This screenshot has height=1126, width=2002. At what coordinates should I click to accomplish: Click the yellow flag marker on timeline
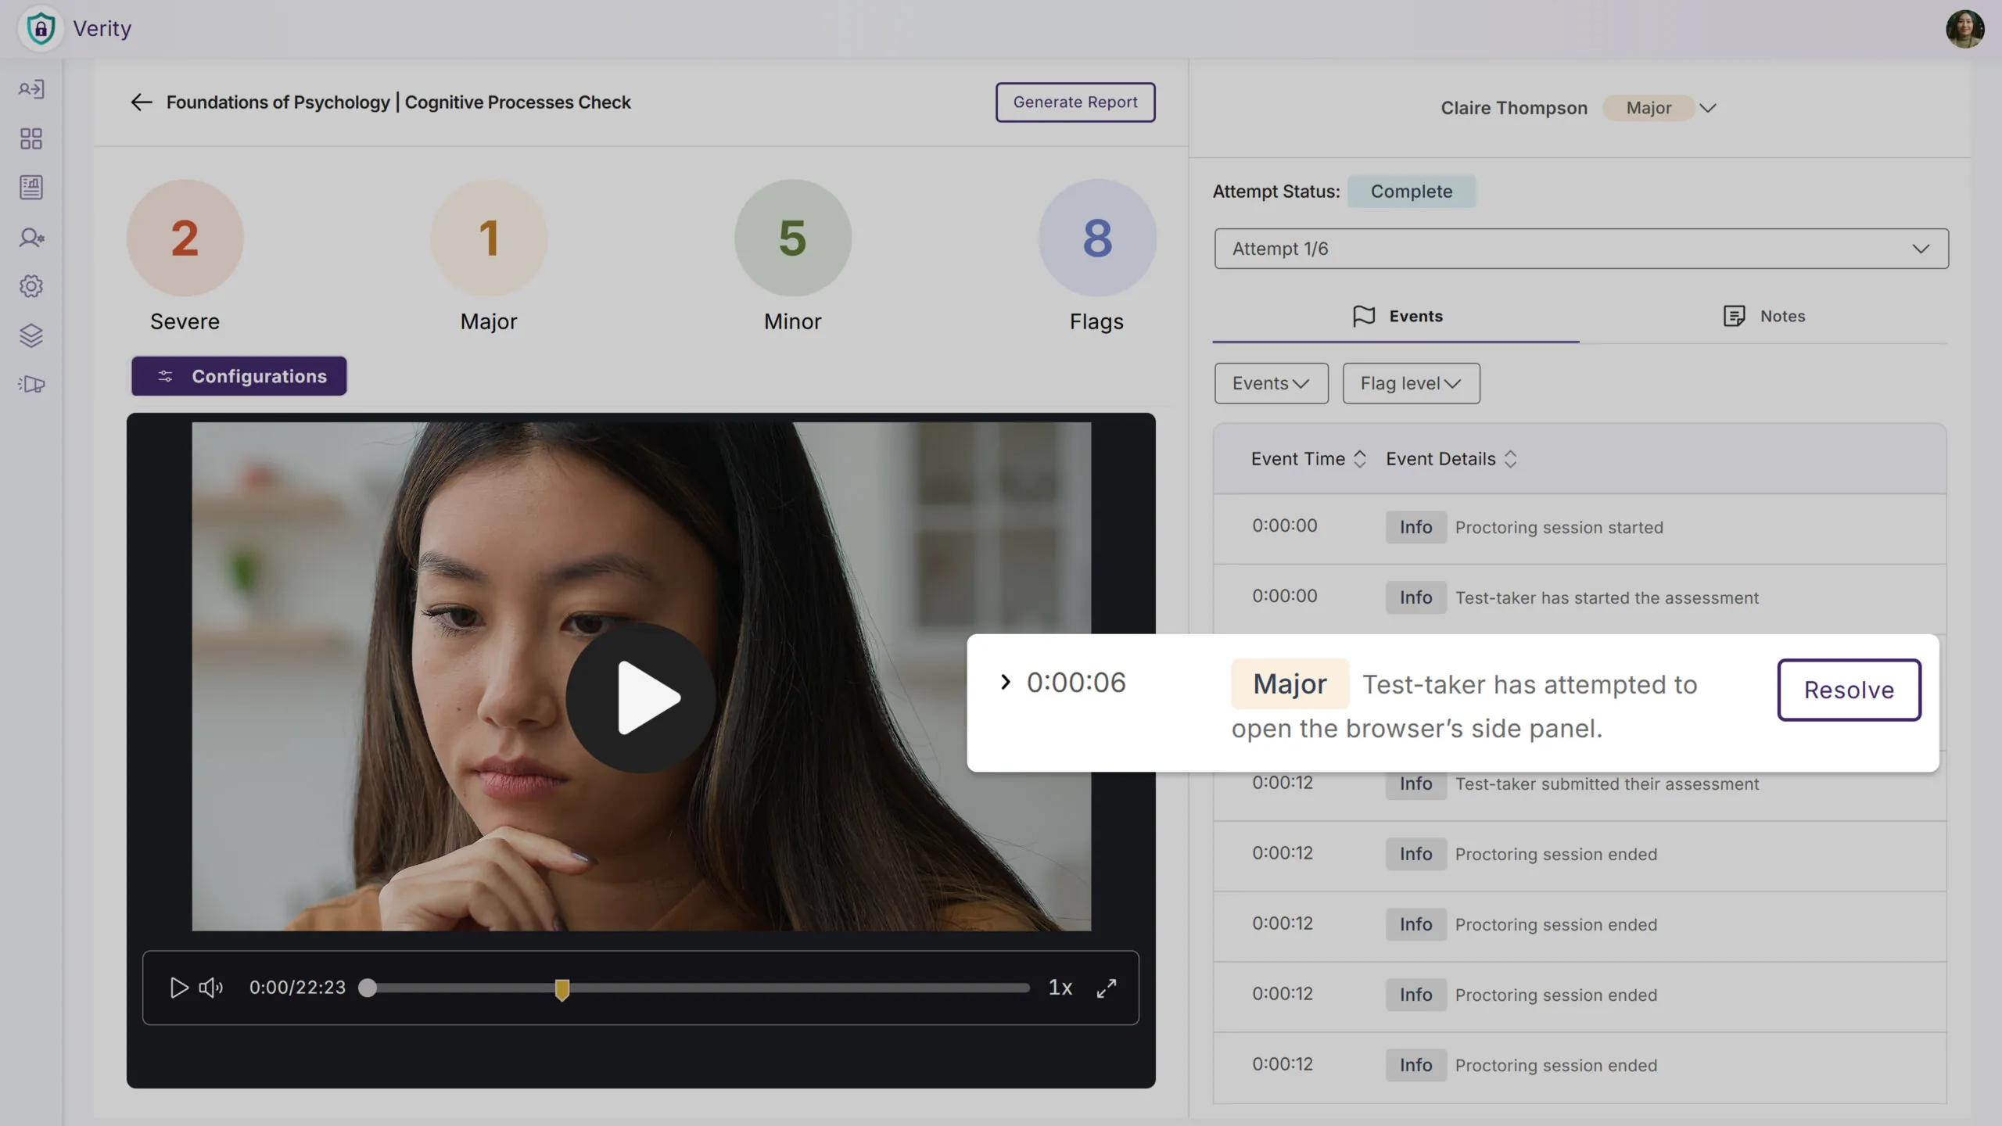click(561, 989)
